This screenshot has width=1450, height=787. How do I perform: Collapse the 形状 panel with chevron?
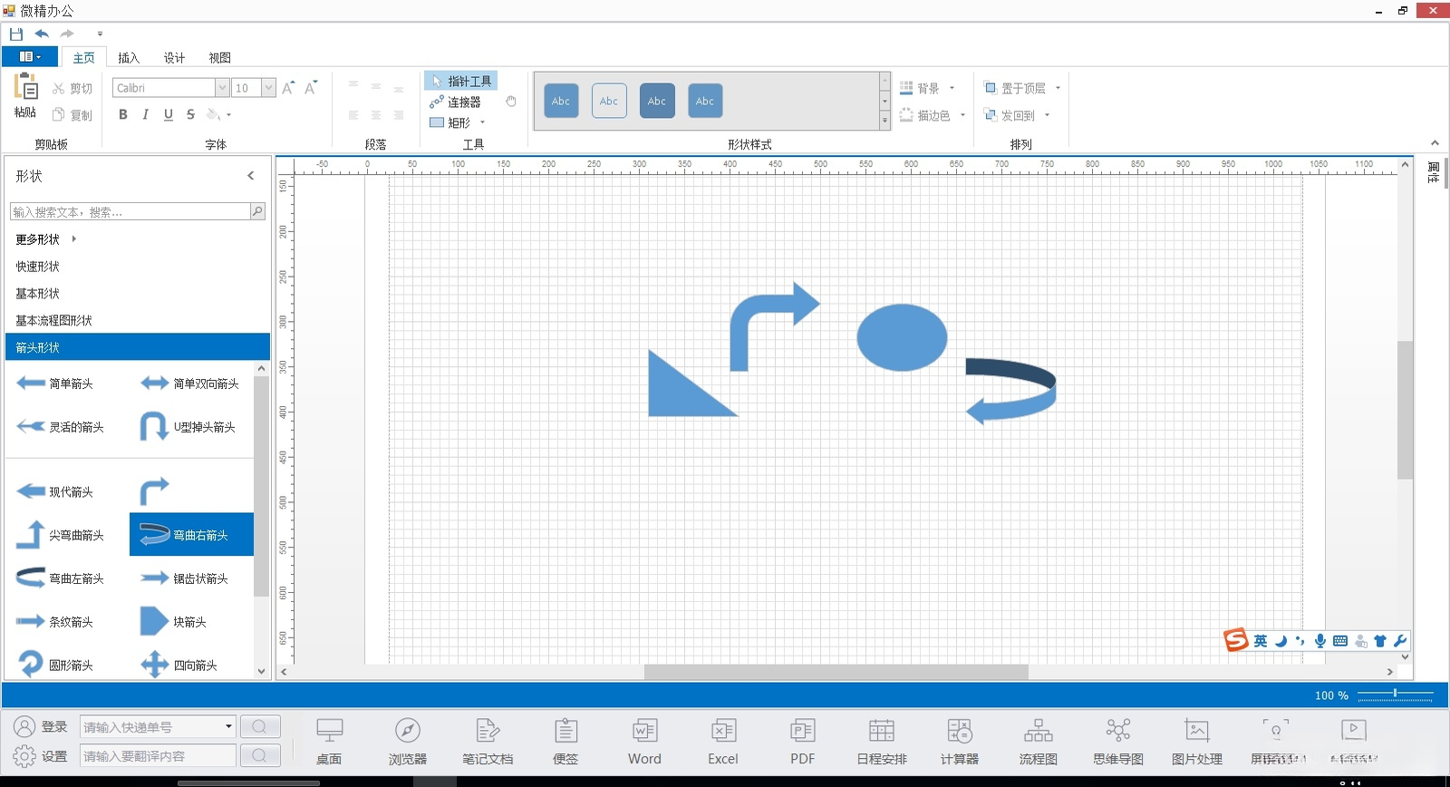(251, 176)
